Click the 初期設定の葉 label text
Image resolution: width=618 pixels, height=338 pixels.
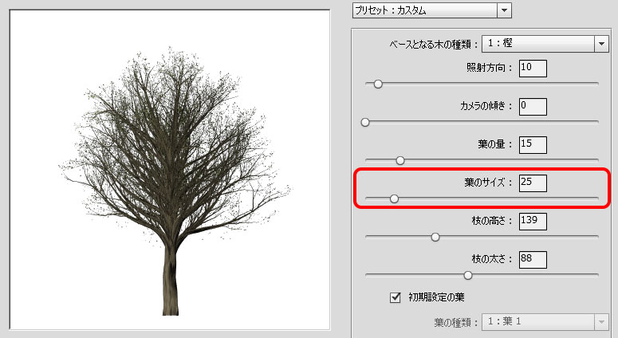(x=436, y=297)
